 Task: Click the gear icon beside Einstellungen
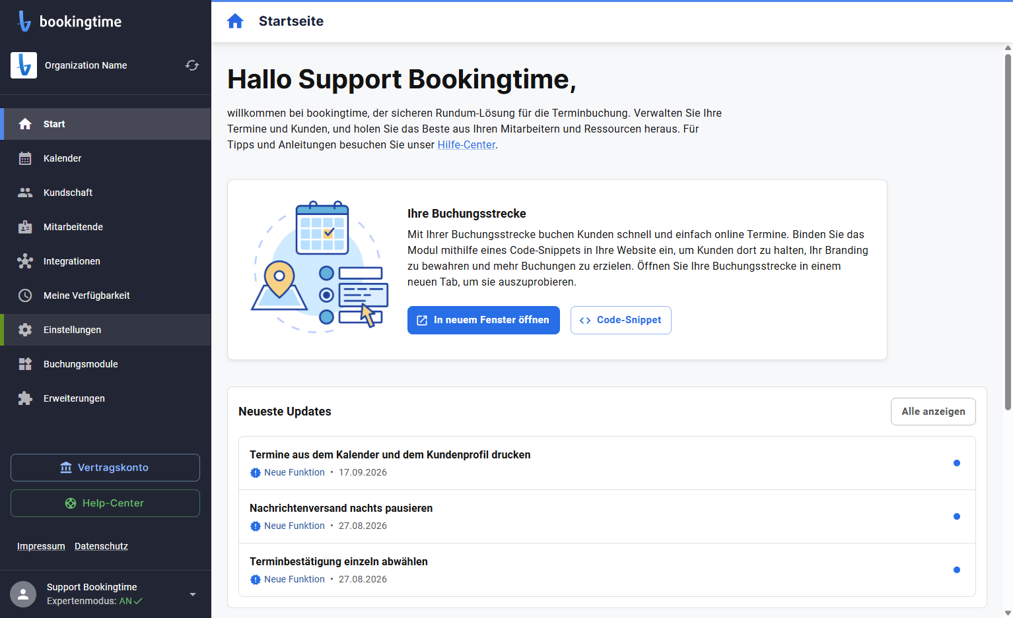pos(25,330)
